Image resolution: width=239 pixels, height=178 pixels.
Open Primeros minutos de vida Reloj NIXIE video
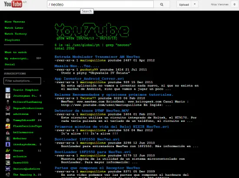pos(112,127)
